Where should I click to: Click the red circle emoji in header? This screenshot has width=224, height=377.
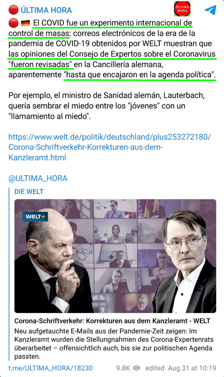13,10
